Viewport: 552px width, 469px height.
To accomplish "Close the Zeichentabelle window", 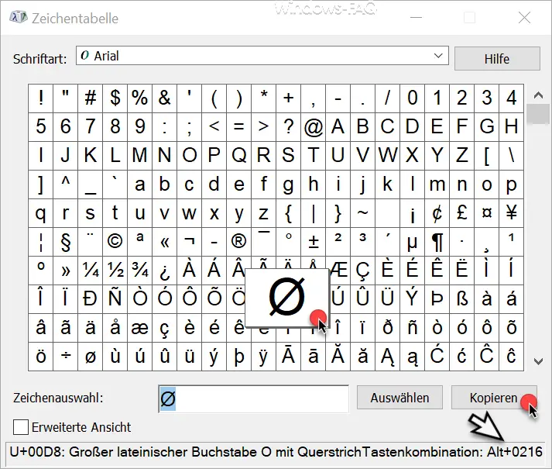I will (524, 17).
